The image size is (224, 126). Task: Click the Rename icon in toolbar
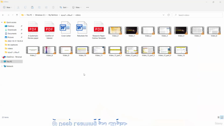point(39,7)
